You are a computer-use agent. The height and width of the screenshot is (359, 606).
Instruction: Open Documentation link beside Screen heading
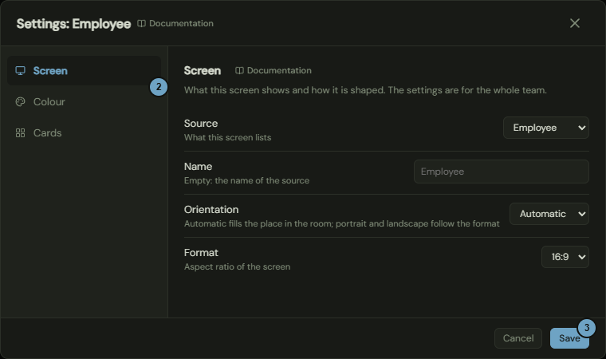(273, 70)
